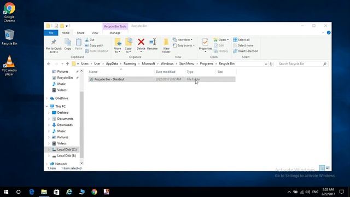This screenshot has width=350, height=197.
Task: Click the Properties icon
Action: [206, 42]
